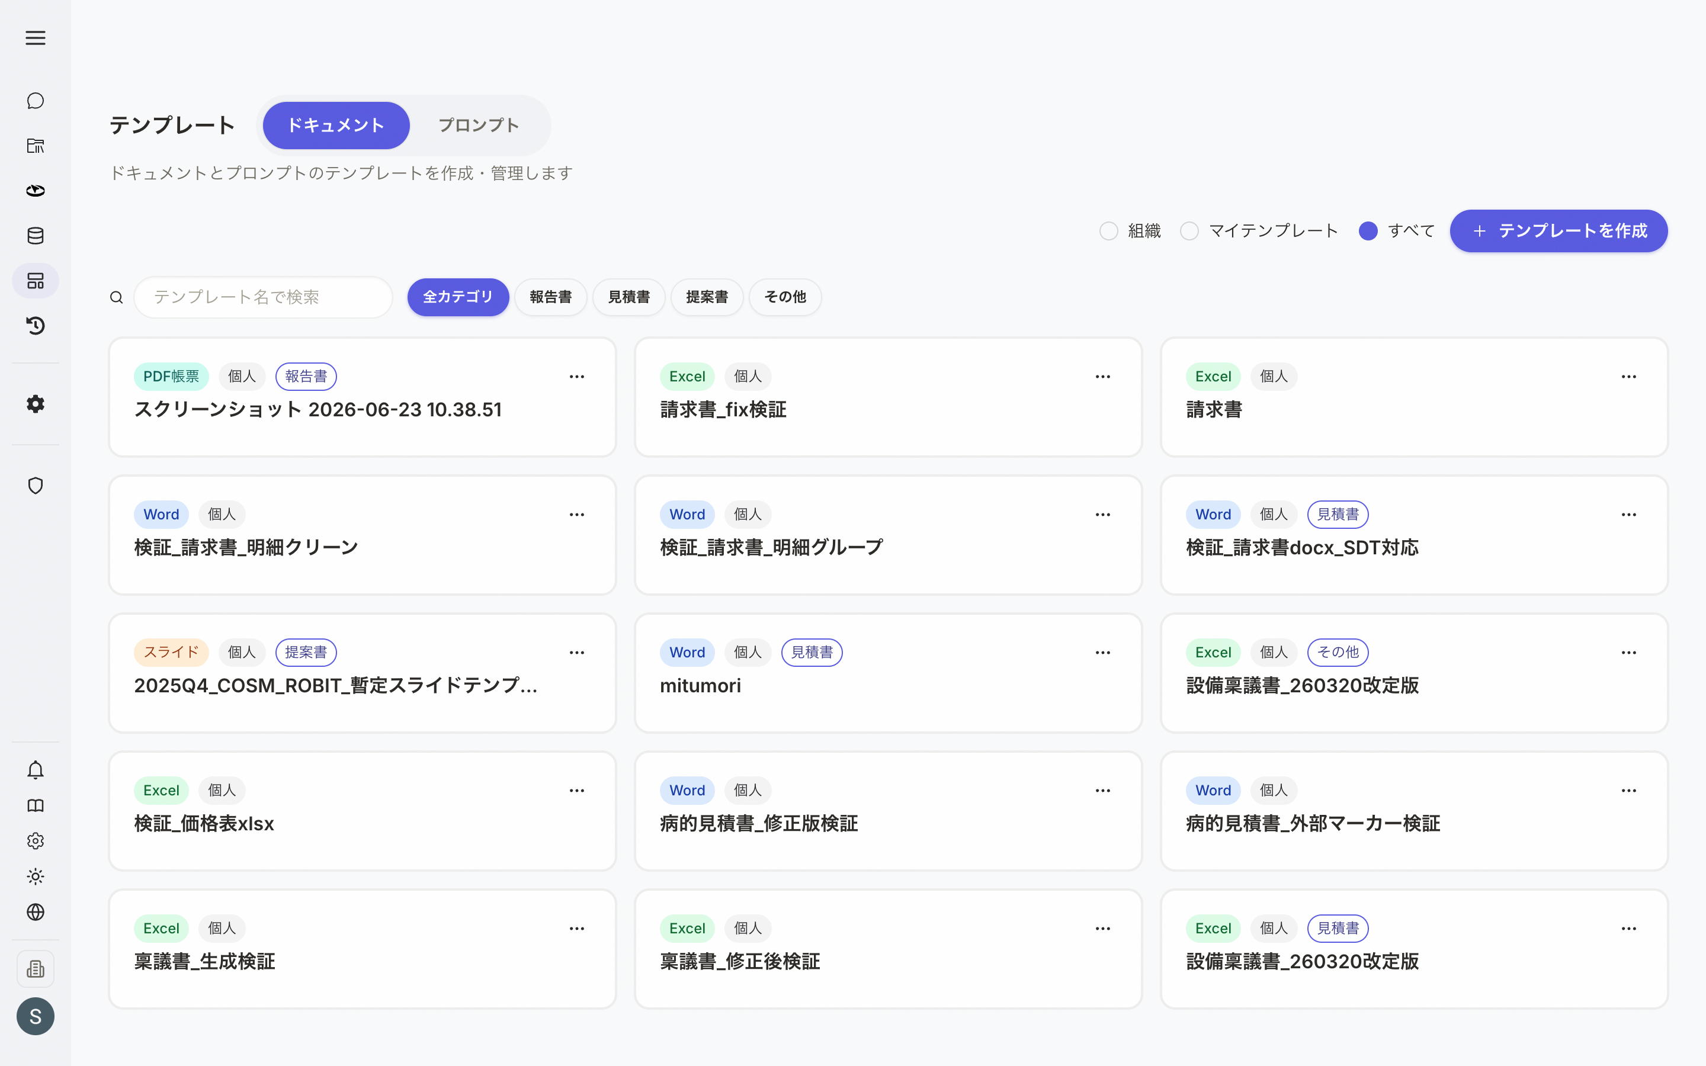Open more options for mitumori card
The image size is (1706, 1066).
tap(1102, 653)
